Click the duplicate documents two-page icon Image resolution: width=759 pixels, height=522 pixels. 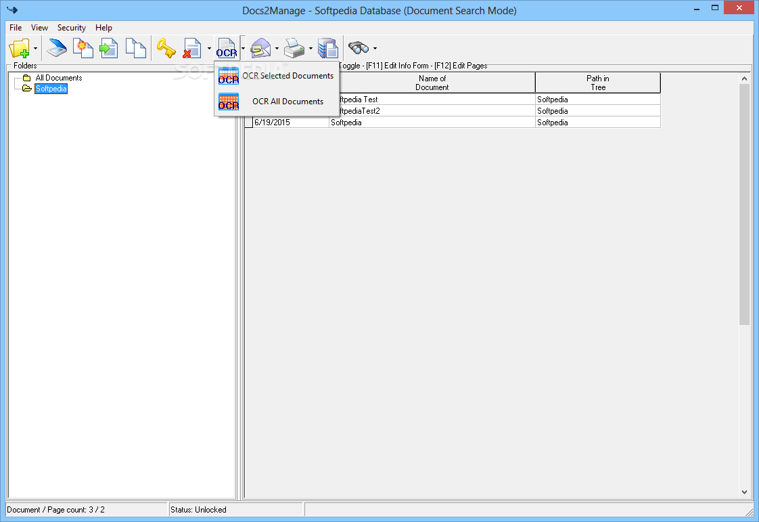(x=135, y=48)
